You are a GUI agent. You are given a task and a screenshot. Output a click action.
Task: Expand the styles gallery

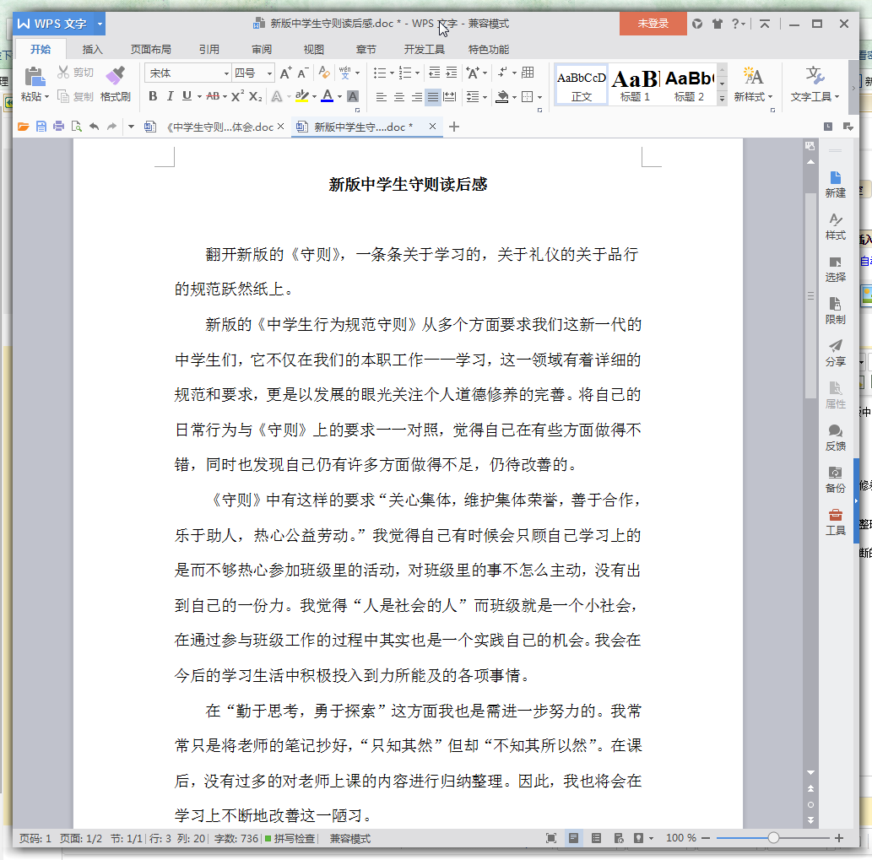[722, 99]
